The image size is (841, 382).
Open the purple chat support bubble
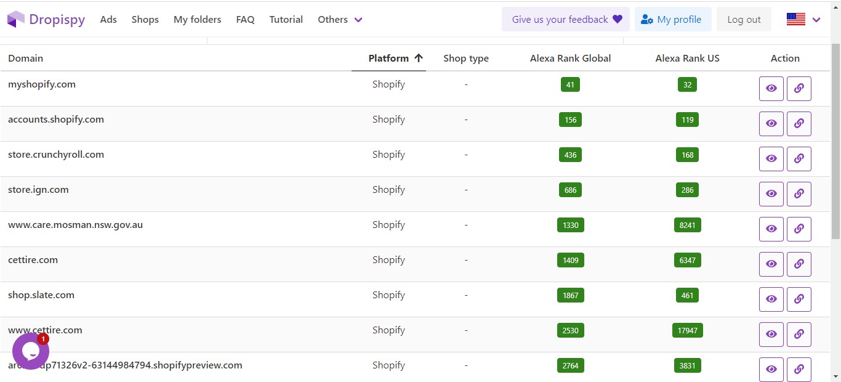click(x=30, y=351)
